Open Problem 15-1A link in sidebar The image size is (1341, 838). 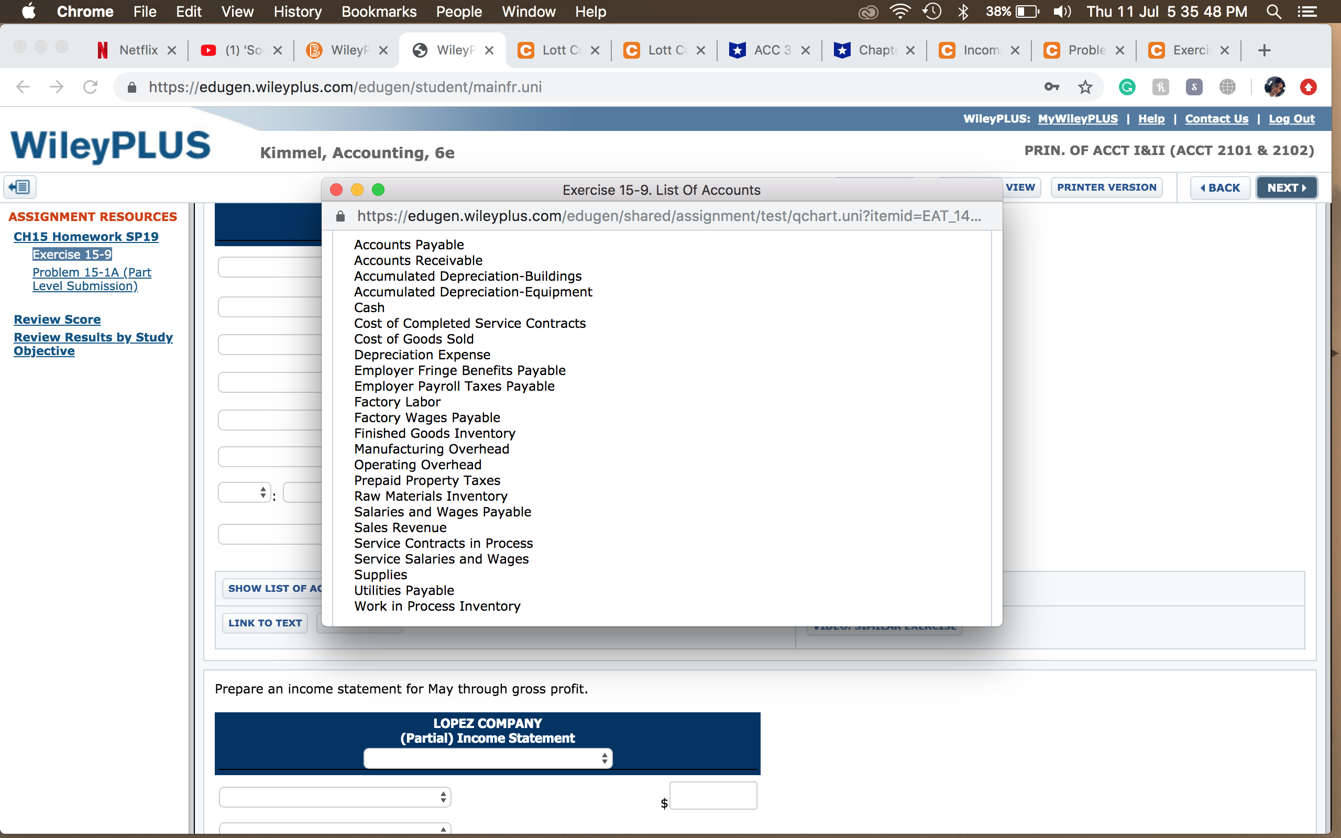coord(92,279)
